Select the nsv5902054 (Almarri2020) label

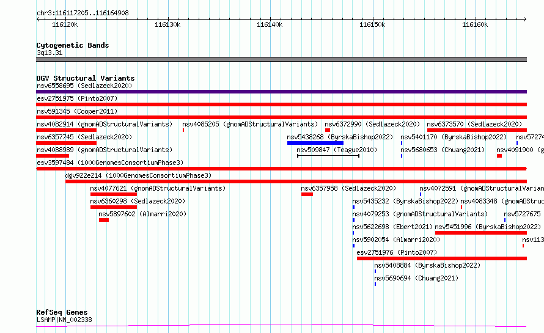[x=396, y=240]
